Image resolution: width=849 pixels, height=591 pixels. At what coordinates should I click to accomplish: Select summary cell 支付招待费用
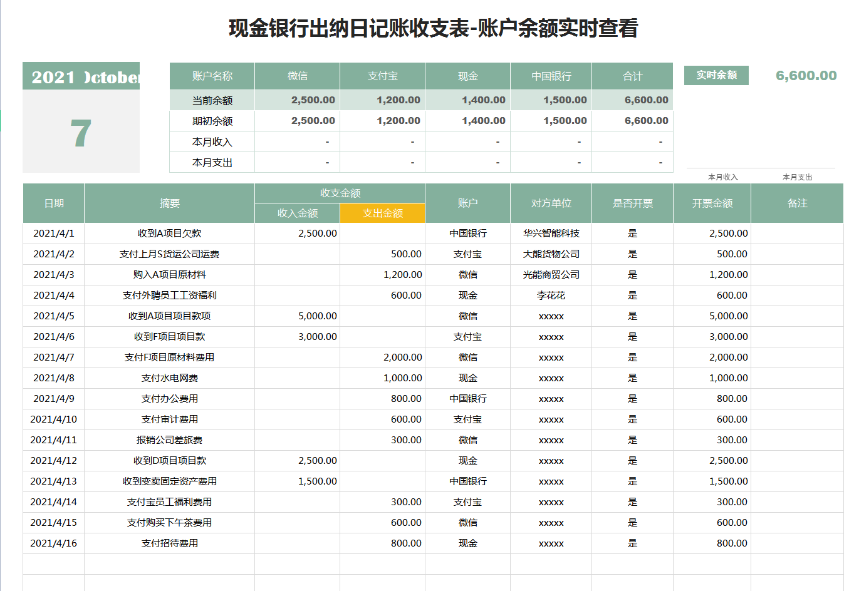(x=169, y=543)
